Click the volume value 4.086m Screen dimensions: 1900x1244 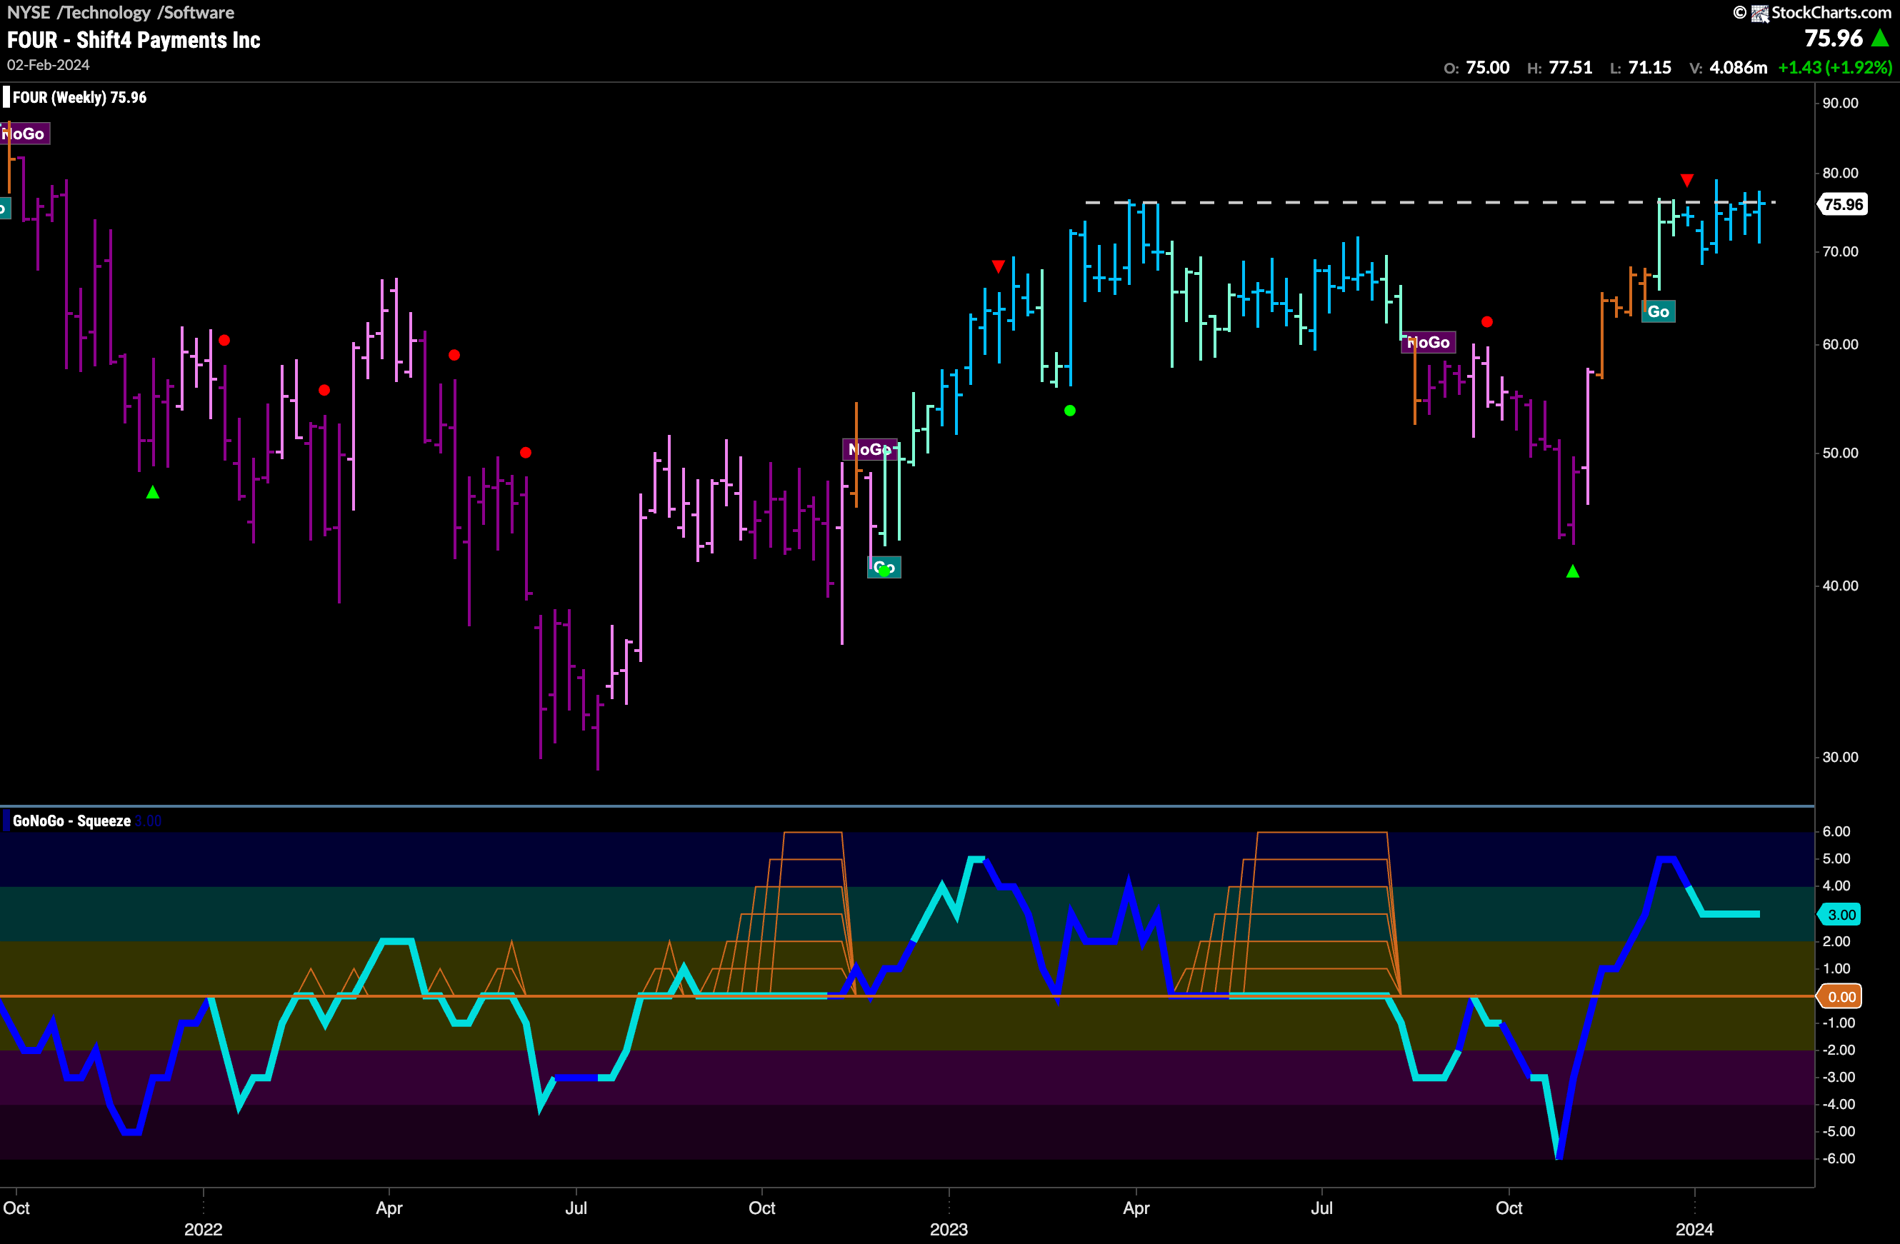[x=1738, y=68]
